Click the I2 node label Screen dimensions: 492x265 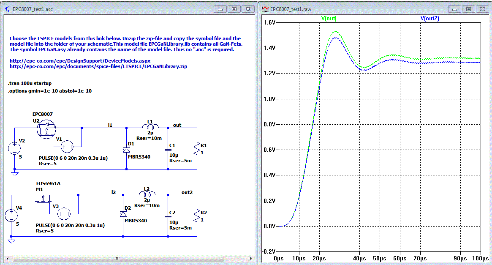click(x=114, y=192)
